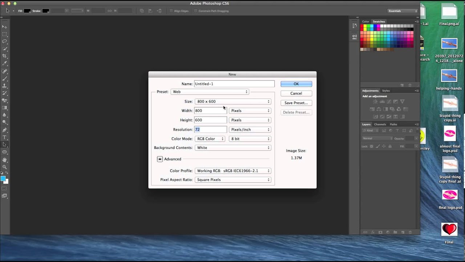This screenshot has width=465, height=262.
Task: Click the layer style fx icon
Action: [373, 232]
